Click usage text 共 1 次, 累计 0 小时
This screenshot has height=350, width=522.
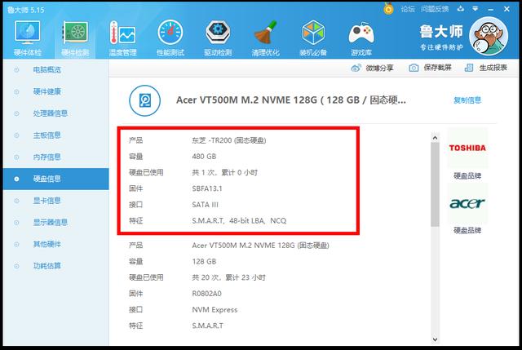[x=225, y=172]
